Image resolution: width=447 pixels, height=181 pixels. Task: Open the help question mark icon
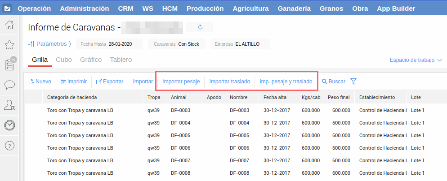pyautogui.click(x=9, y=146)
